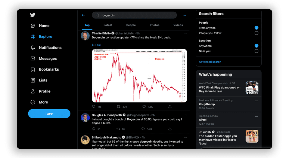This screenshot has height=158, width=289.
Task: Like Douglas A. Boneparth's tweet
Action: pos(144,129)
